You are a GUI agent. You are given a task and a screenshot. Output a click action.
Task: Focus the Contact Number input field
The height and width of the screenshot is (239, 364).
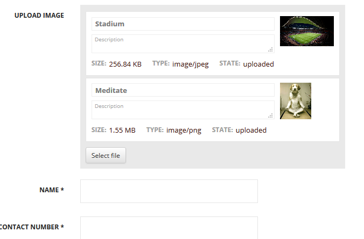(x=169, y=227)
